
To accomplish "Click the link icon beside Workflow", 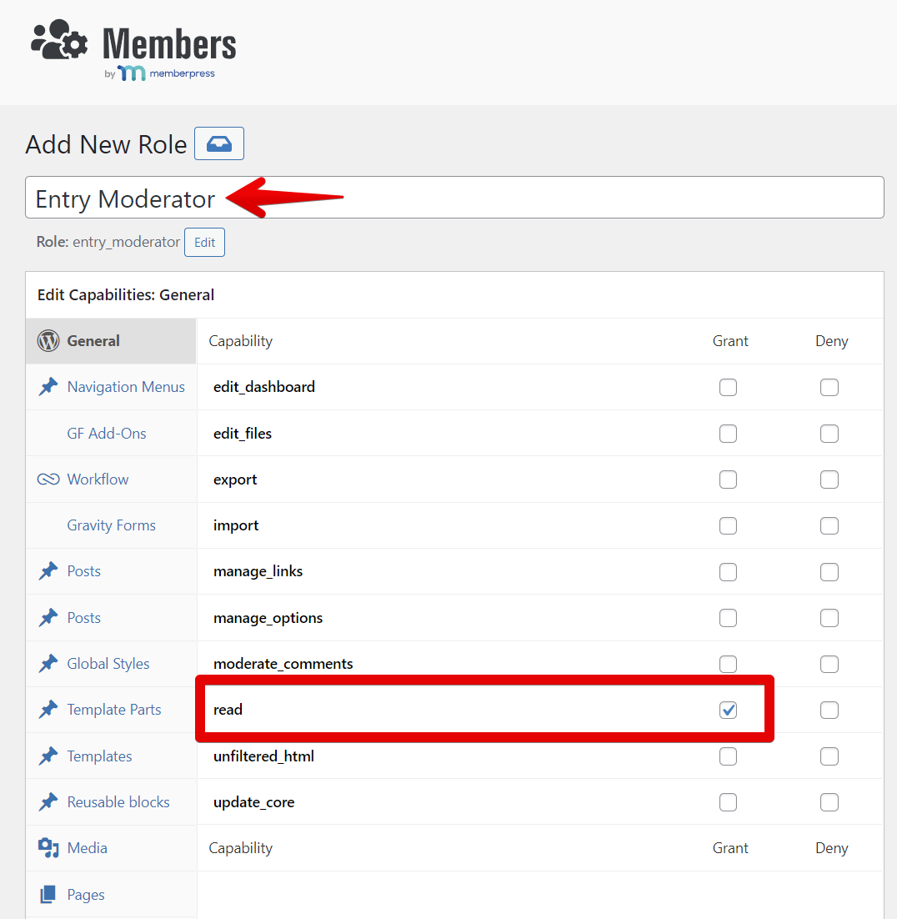I will point(48,480).
